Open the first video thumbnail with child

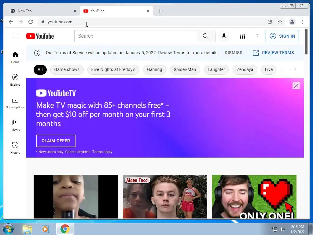click(x=76, y=197)
